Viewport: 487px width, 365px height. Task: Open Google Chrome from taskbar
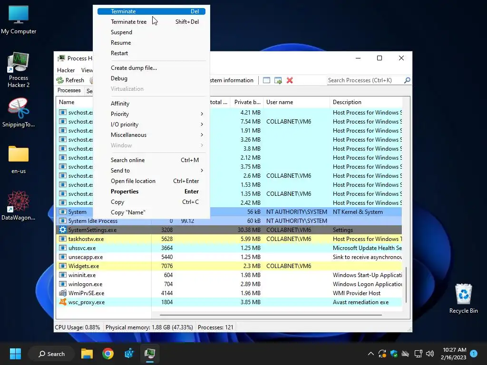tap(108, 354)
